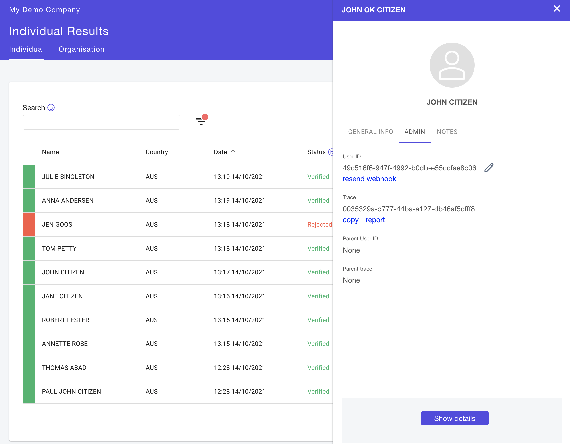
Task: Click the pencil icon to edit User ID
Action: pos(489,168)
